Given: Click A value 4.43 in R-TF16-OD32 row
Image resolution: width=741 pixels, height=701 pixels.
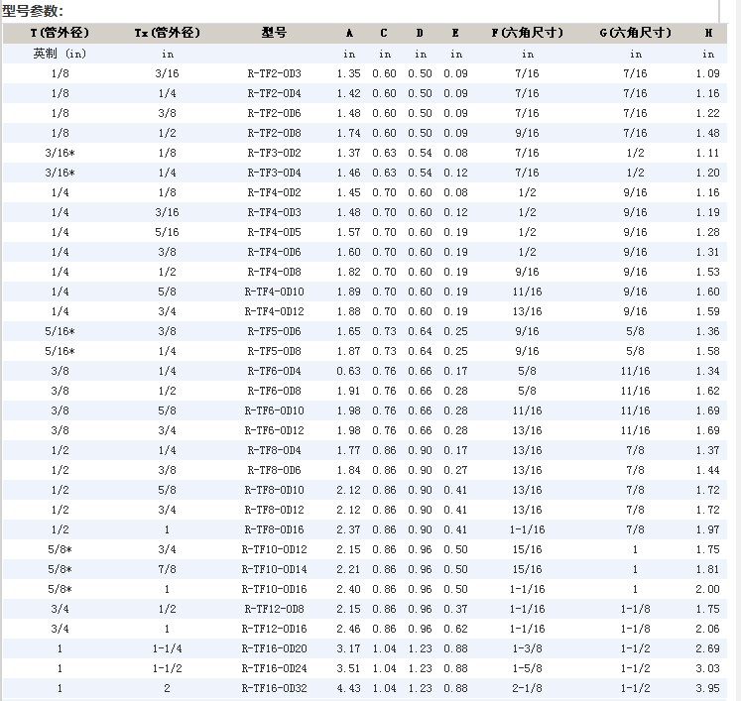Looking at the screenshot, I should 349,689.
